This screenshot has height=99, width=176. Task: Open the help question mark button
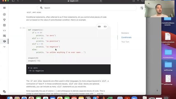point(157,91)
